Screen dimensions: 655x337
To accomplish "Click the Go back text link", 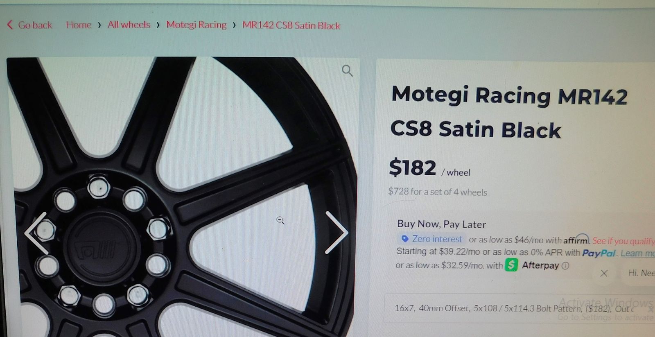I will (35, 25).
